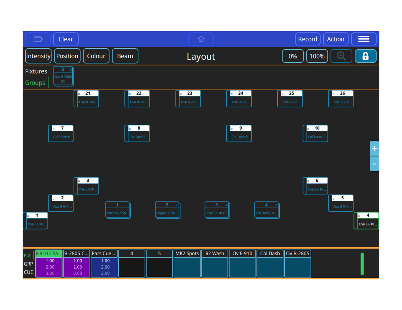Select the R2 Wash group tile

(215, 263)
